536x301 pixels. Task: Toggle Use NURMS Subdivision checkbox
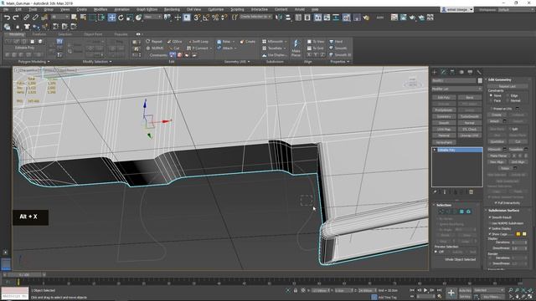coord(490,223)
